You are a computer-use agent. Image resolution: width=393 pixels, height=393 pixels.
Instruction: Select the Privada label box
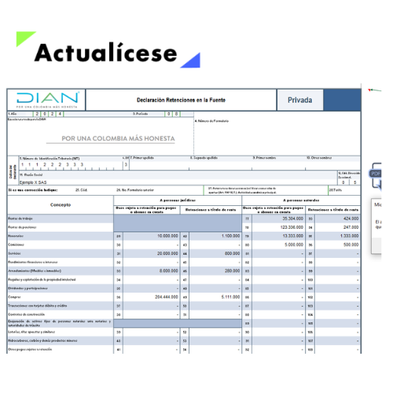[300, 100]
